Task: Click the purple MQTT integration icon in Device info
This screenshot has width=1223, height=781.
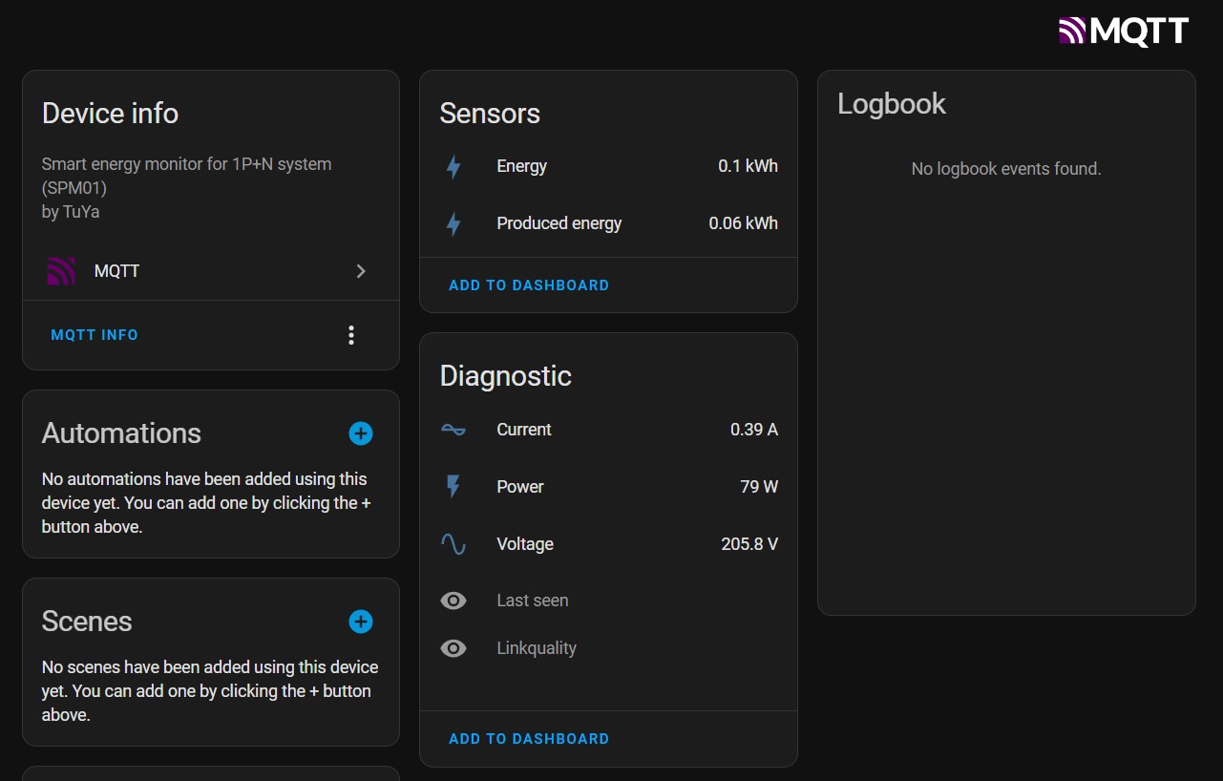Action: (61, 271)
